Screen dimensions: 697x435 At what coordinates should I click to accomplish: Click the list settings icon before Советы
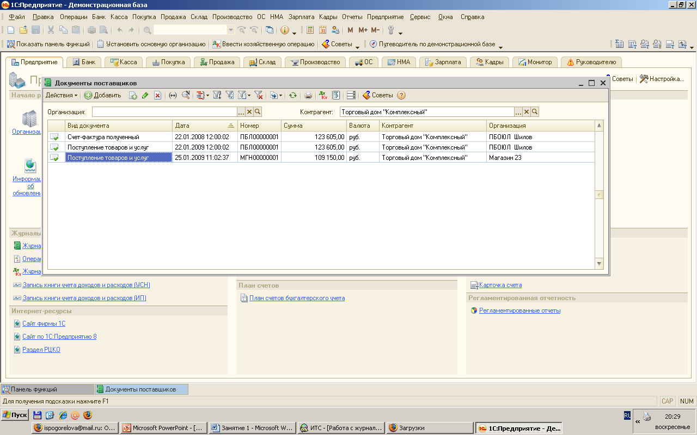coord(352,95)
